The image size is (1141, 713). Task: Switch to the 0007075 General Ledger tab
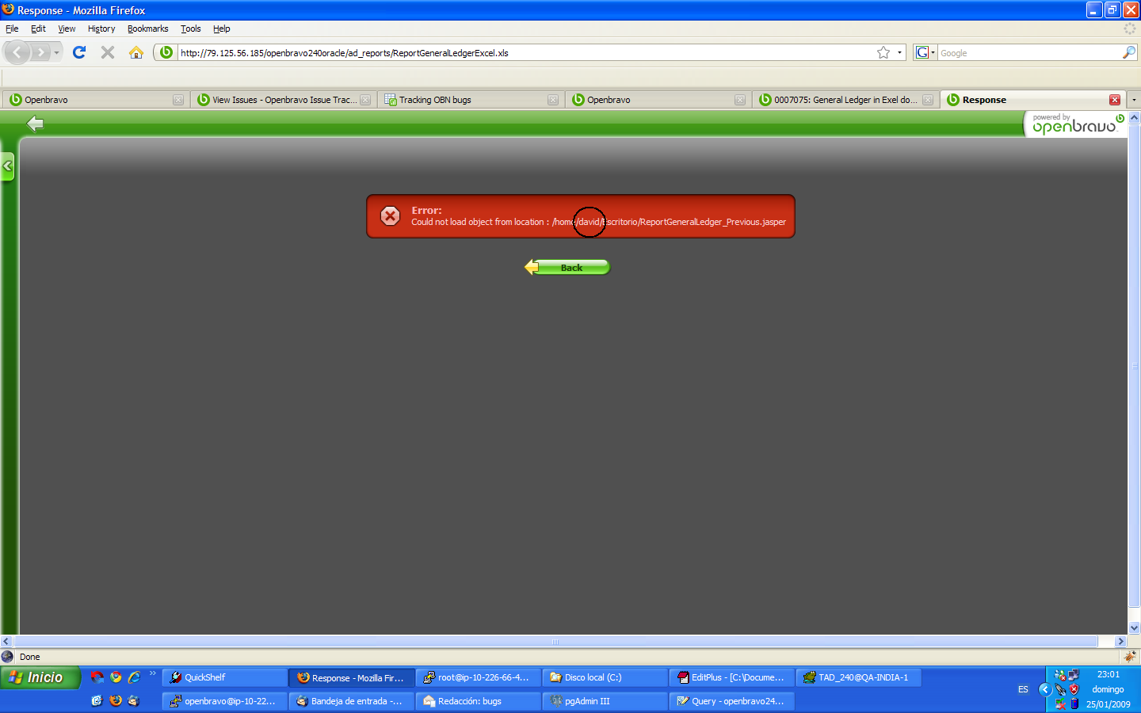(845, 100)
